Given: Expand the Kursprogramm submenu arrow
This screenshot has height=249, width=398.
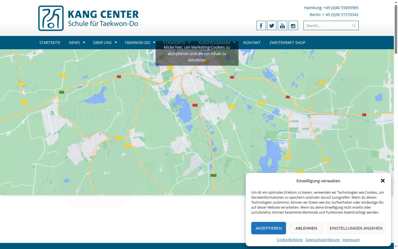Looking at the screenshot, I should pos(234,42).
